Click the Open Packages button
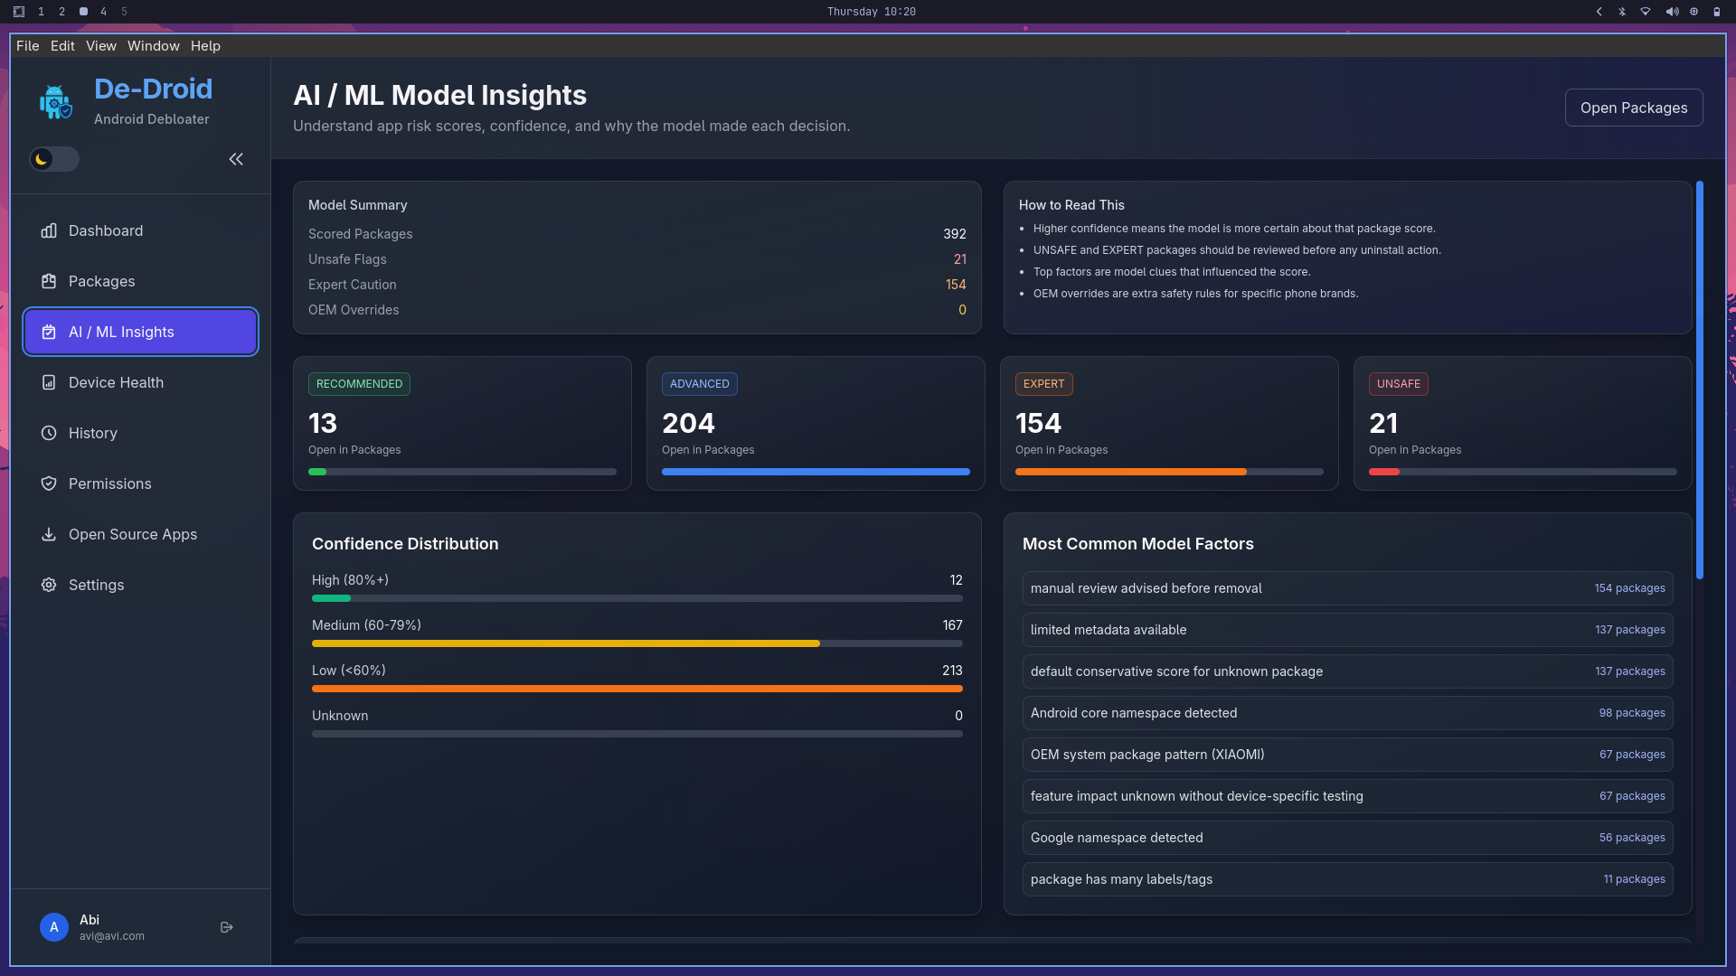Screen dimensions: 1736x976 (1633, 107)
